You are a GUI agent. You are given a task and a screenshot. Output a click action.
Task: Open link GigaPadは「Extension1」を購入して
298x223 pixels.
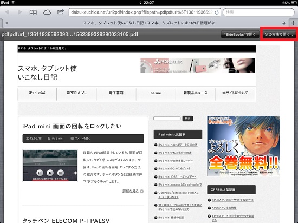178,195
